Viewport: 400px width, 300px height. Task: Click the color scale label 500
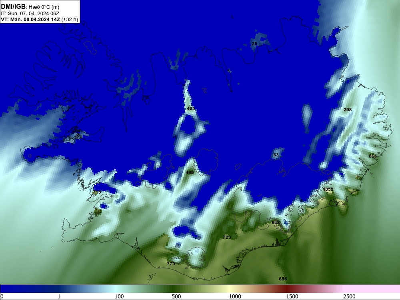pyautogui.click(x=176, y=296)
